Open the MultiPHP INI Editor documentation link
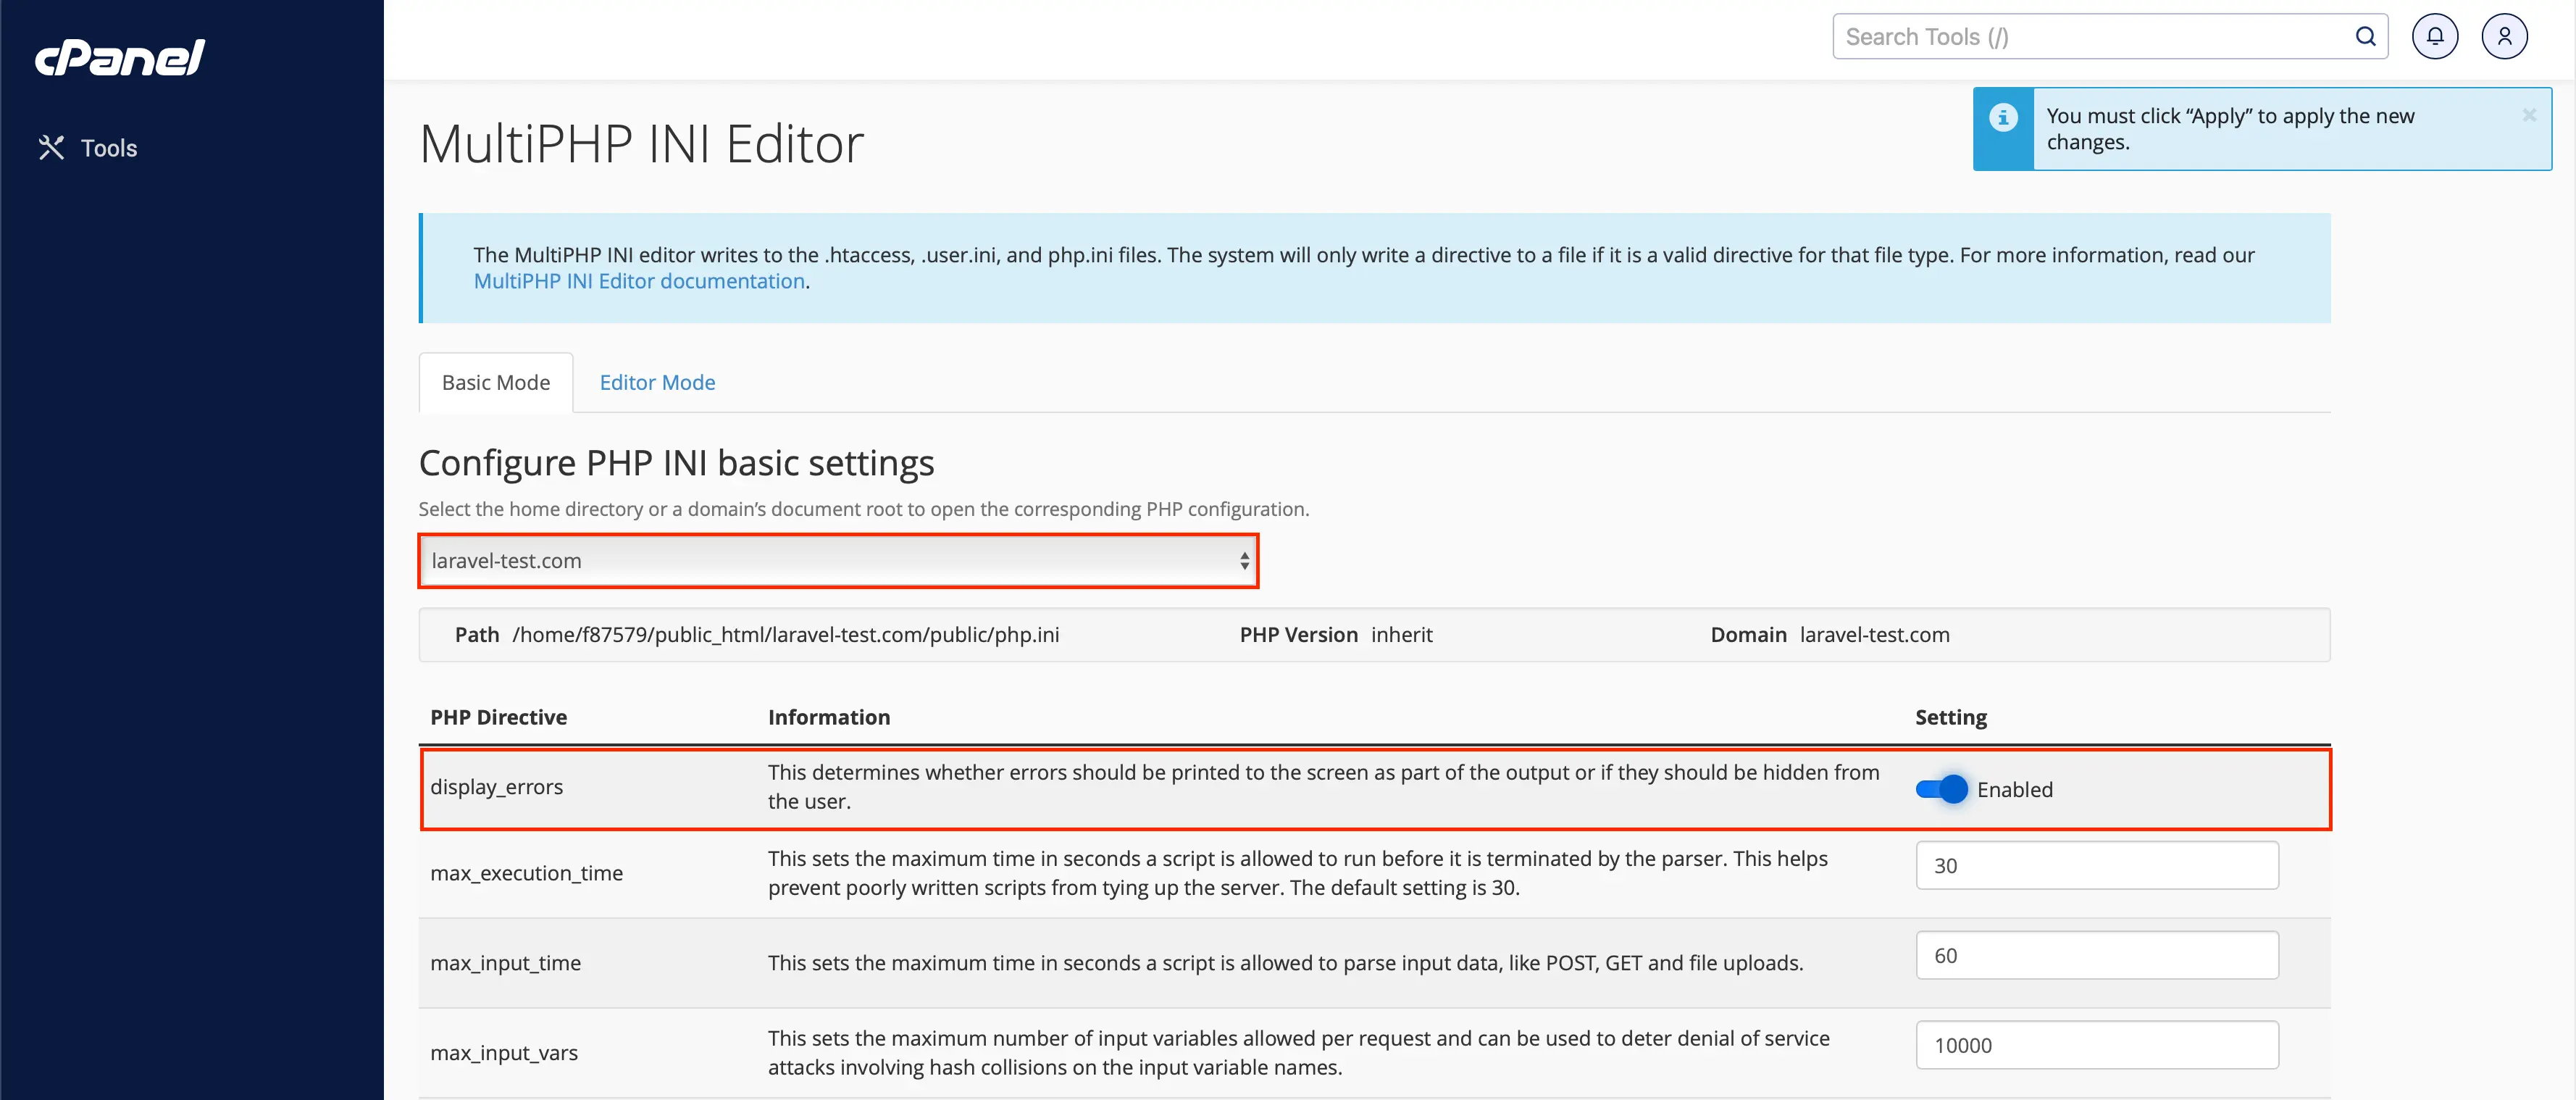This screenshot has height=1100, width=2576. 639,281
